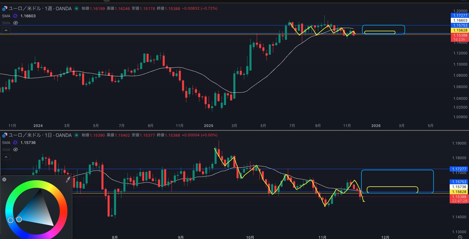469x239 pixels.
Task: Collapse the indicator legend in weekly chart
Action: (x=6, y=30)
